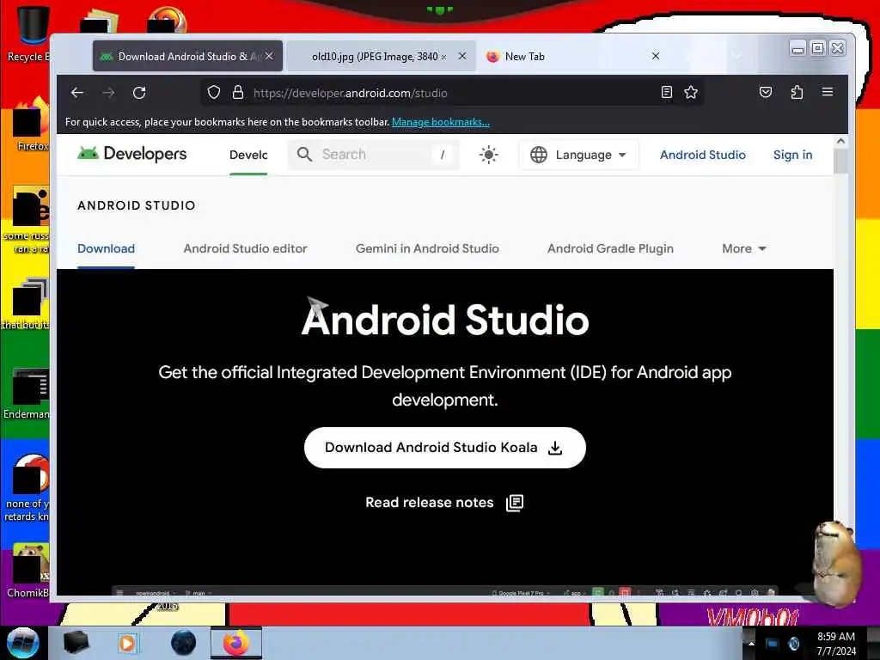Click the Read release notes document icon
Screen dimensions: 880x660
point(515,503)
